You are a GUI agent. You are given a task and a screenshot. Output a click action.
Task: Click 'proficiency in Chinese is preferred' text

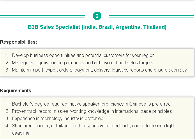coord(136,104)
